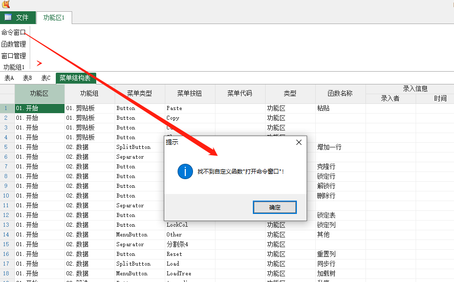Open 函数管理 from the ribbon
The width and height of the screenshot is (454, 282).
pos(13,44)
